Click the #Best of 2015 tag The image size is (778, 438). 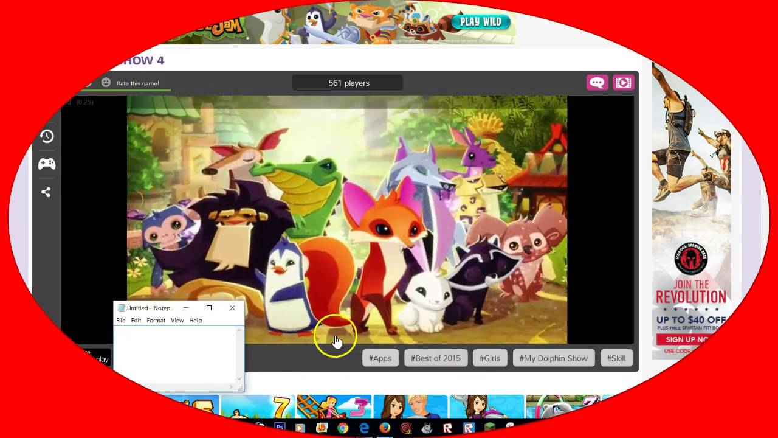436,358
